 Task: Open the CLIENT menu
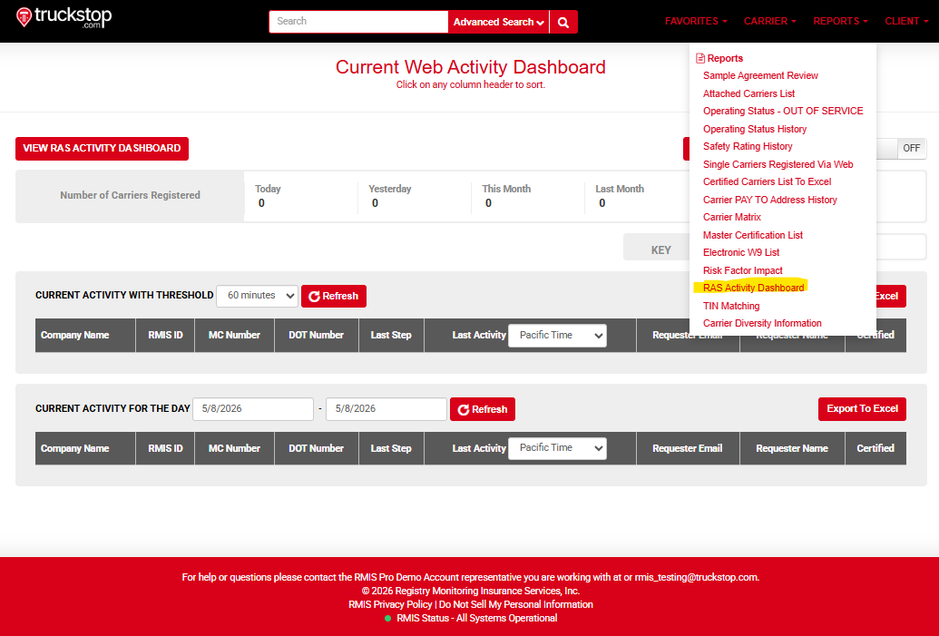[x=906, y=21]
